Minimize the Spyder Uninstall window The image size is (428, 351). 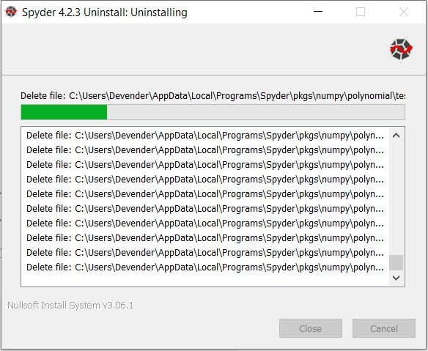318,12
